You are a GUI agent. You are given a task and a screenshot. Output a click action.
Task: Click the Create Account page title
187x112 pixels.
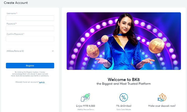click(x=16, y=3)
